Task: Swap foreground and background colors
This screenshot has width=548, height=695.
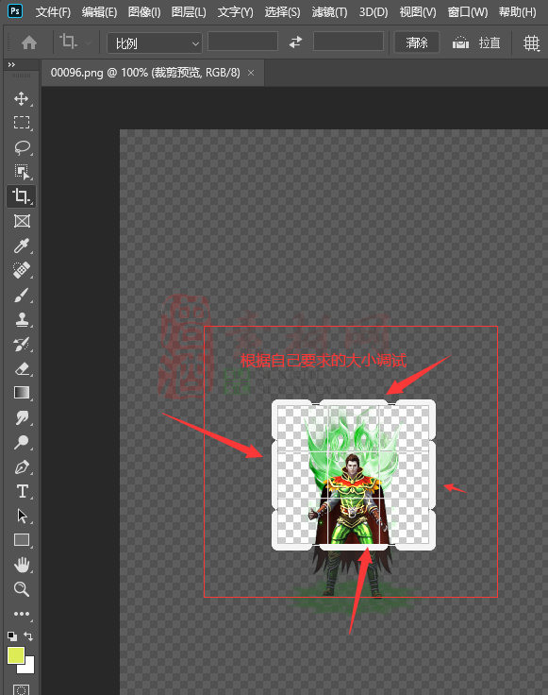Action: 28,636
